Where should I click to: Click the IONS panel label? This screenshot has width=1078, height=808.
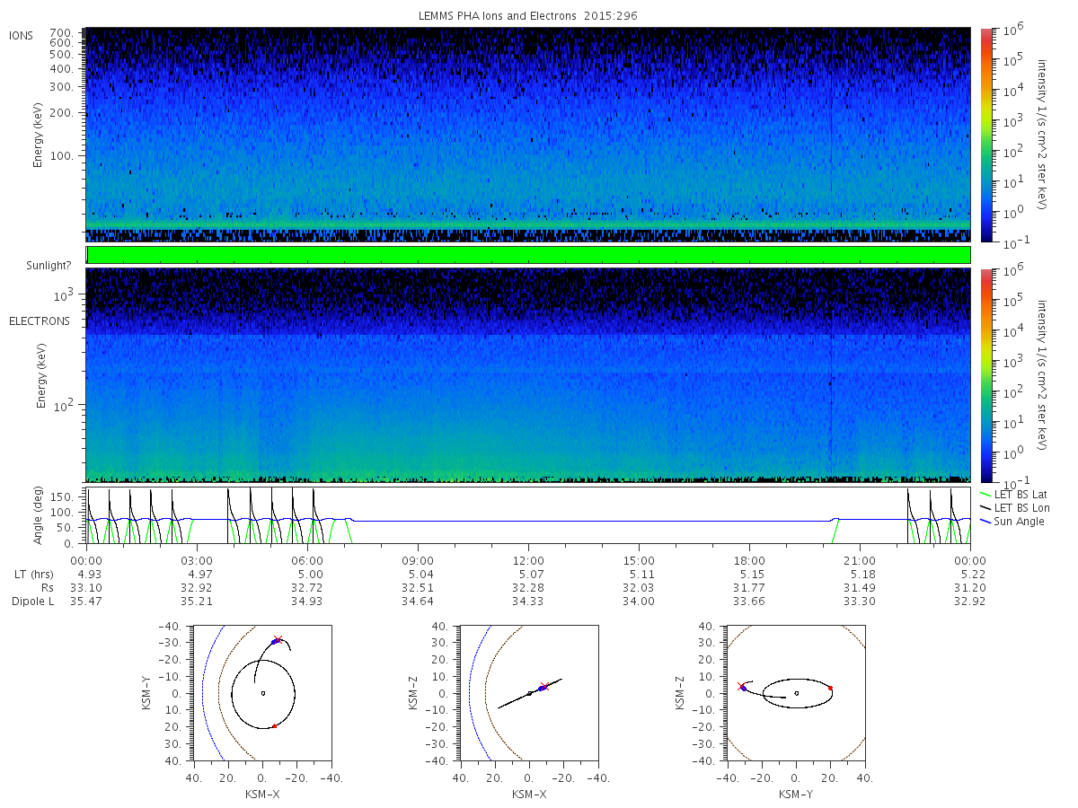coord(22,35)
